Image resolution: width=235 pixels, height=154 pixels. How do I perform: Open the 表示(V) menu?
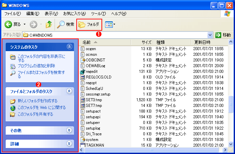(51, 14)
